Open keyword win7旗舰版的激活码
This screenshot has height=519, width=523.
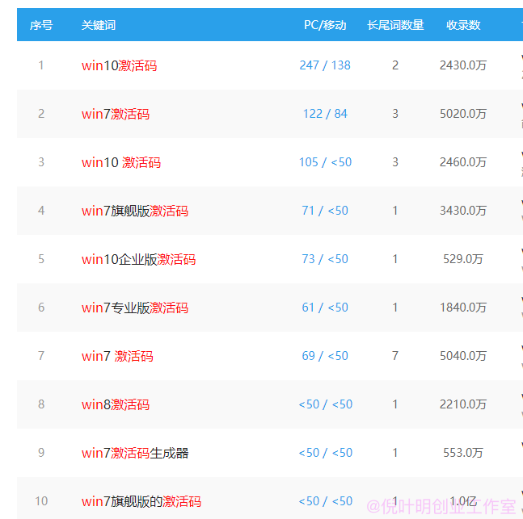[x=141, y=501]
